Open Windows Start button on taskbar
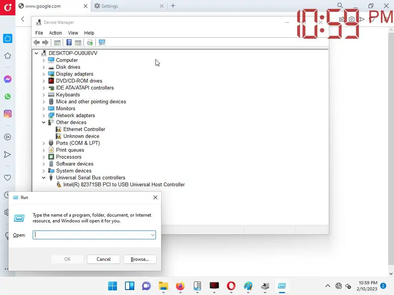 point(112,286)
